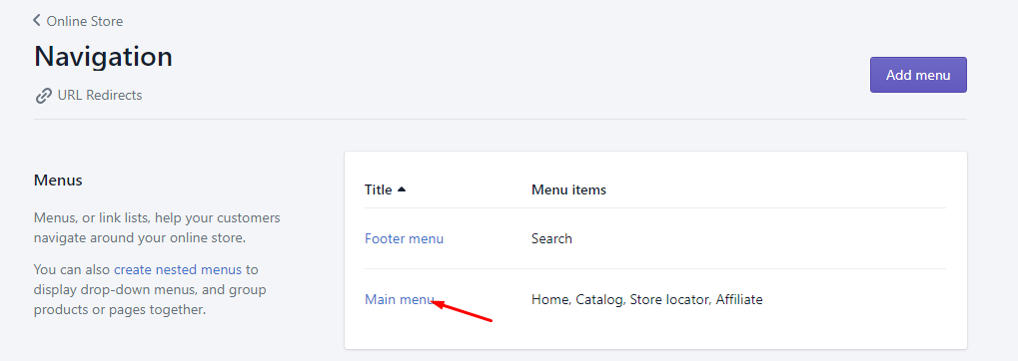Click the ascending sort arrow beside Title
The image size is (1018, 361).
point(402,189)
